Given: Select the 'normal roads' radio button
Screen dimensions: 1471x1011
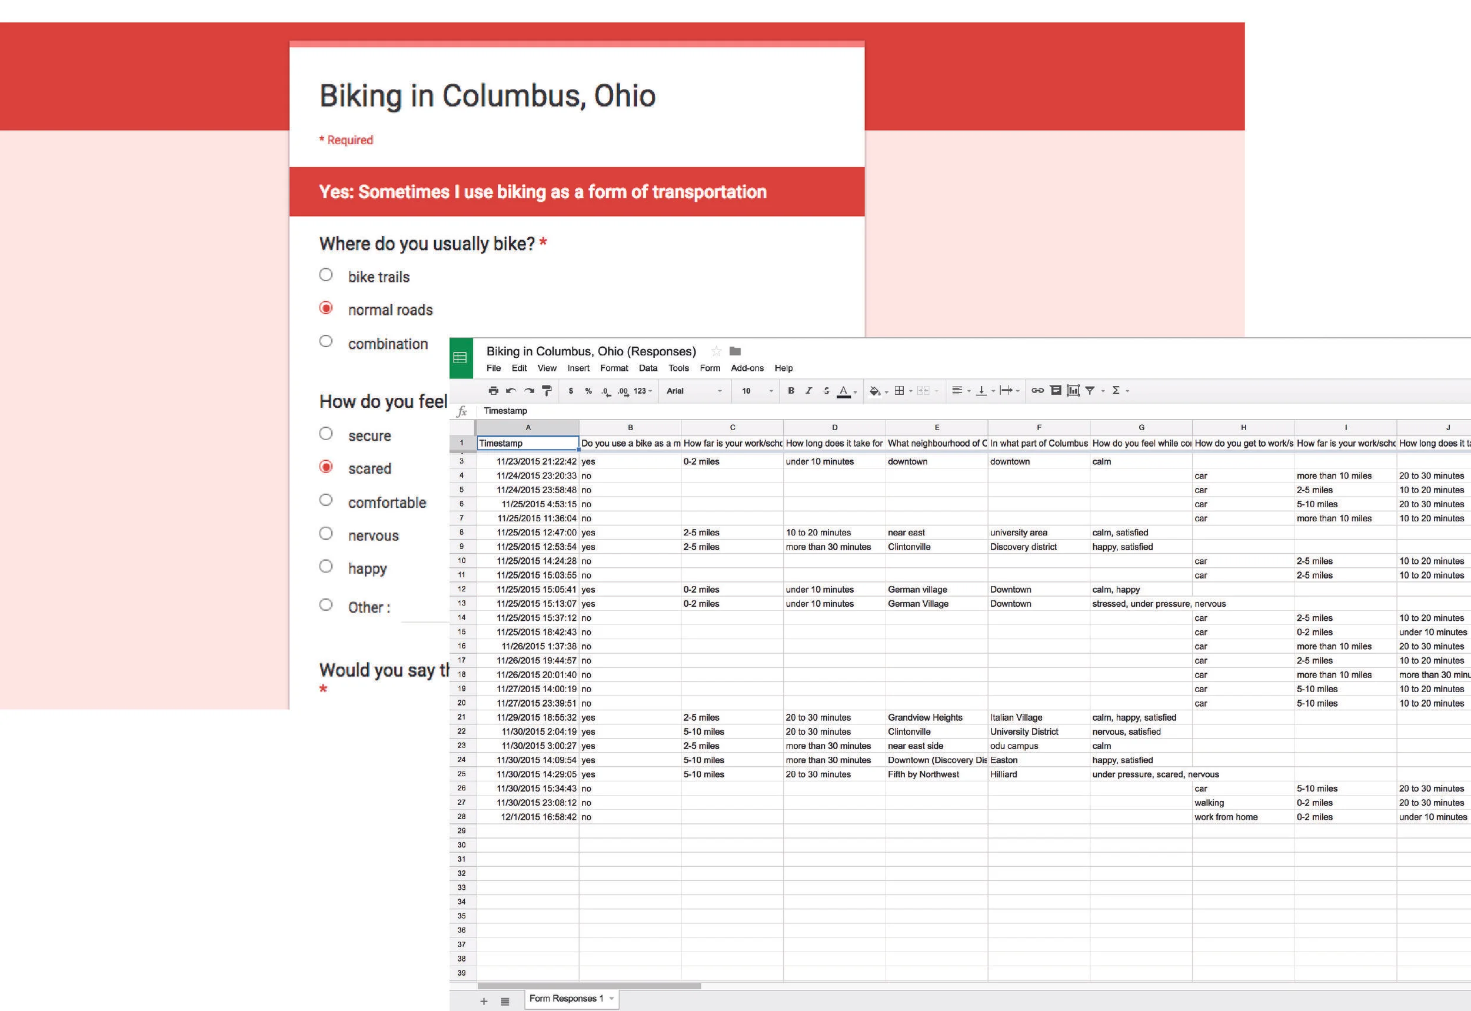Looking at the screenshot, I should pos(326,308).
